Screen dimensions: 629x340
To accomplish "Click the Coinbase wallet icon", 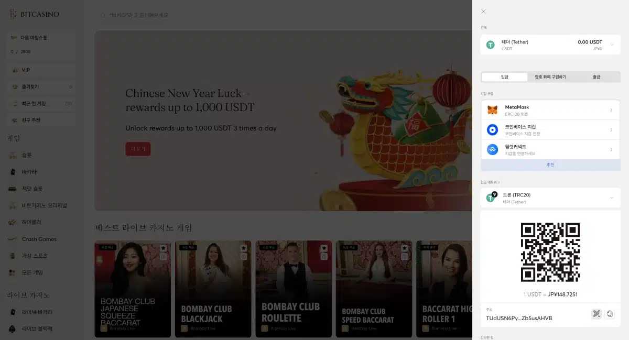I will [x=492, y=130].
